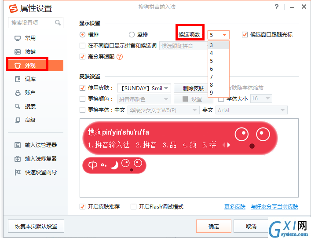This screenshot has width=311, height=238.
Task: Toggle 更换字体 checkbox
Action: point(82,110)
